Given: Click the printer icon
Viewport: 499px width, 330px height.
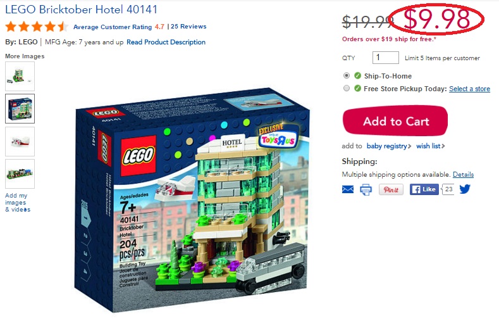Looking at the screenshot, I should [366, 189].
